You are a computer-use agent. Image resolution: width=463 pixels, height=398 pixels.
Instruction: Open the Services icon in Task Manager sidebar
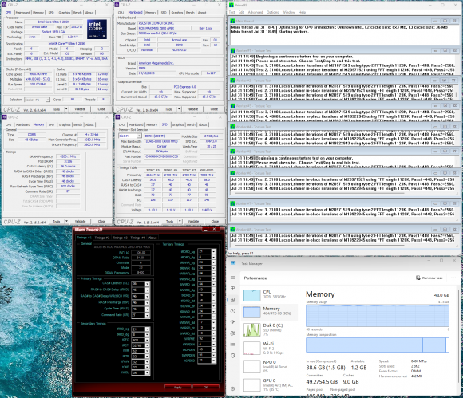coord(232,356)
